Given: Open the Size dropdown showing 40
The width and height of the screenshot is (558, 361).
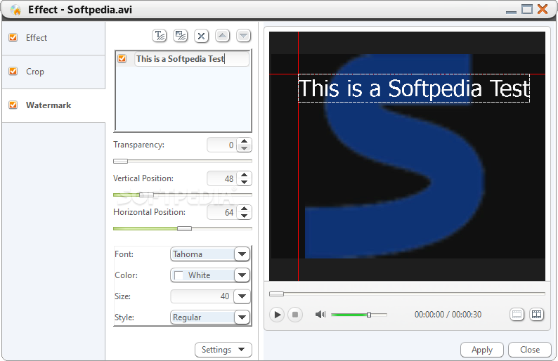Looking at the screenshot, I should (x=242, y=296).
